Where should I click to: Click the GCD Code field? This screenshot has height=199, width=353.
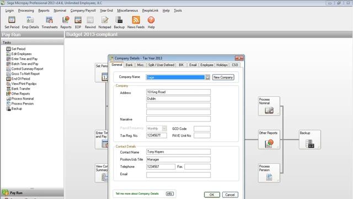(202, 129)
